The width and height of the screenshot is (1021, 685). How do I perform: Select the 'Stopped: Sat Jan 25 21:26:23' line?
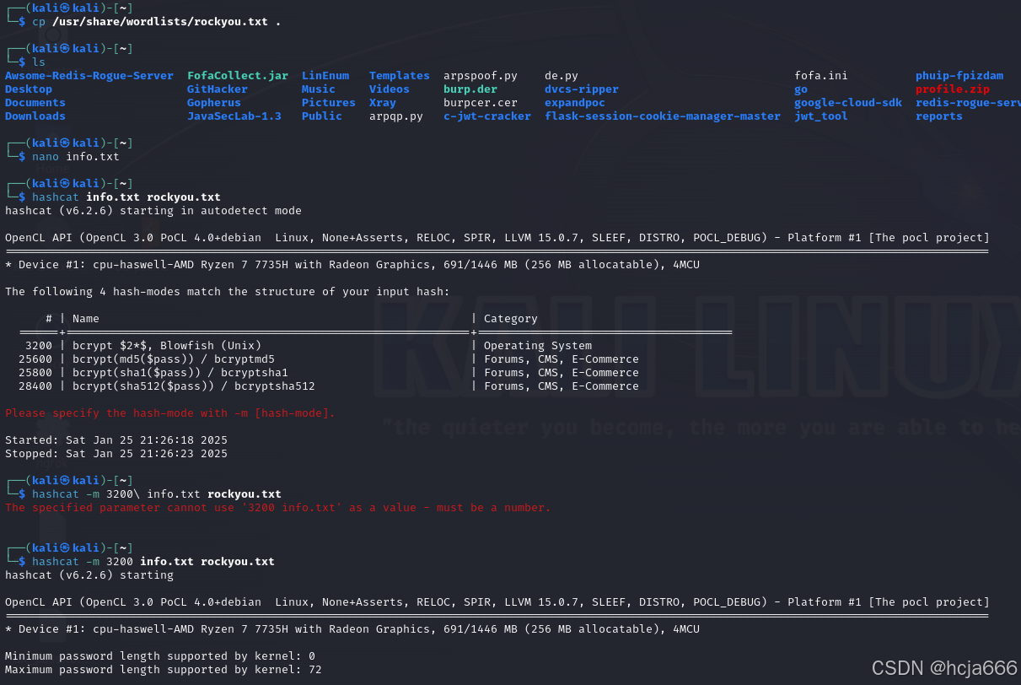coord(116,454)
